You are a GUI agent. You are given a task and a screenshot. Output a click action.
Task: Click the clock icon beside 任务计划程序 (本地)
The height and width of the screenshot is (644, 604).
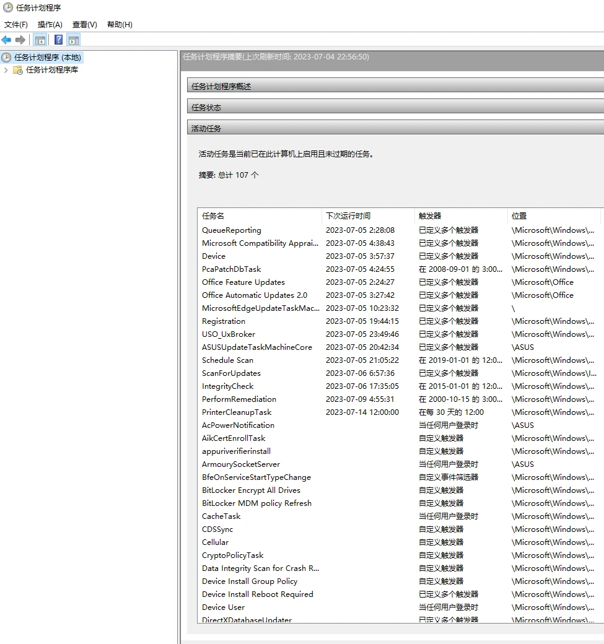point(6,58)
